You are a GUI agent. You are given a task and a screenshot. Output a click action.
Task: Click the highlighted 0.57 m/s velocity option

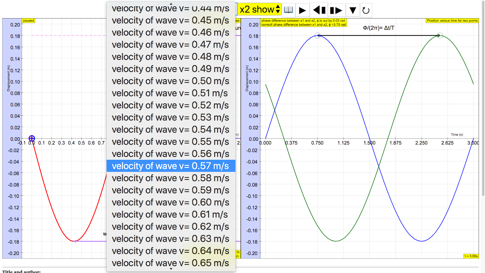coord(171,166)
